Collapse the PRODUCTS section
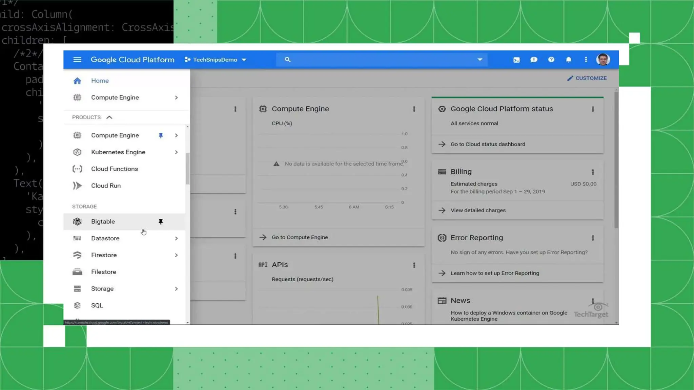This screenshot has height=390, width=694. tap(109, 117)
